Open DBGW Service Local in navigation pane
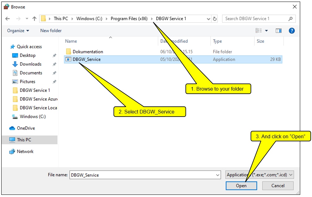Screen dimensions: 312x197 (38, 108)
